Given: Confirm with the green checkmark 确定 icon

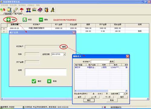Looking at the screenshot, I should (34, 81).
